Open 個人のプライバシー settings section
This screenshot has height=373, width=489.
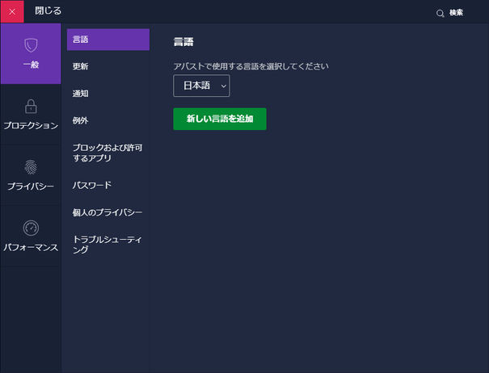(107, 212)
